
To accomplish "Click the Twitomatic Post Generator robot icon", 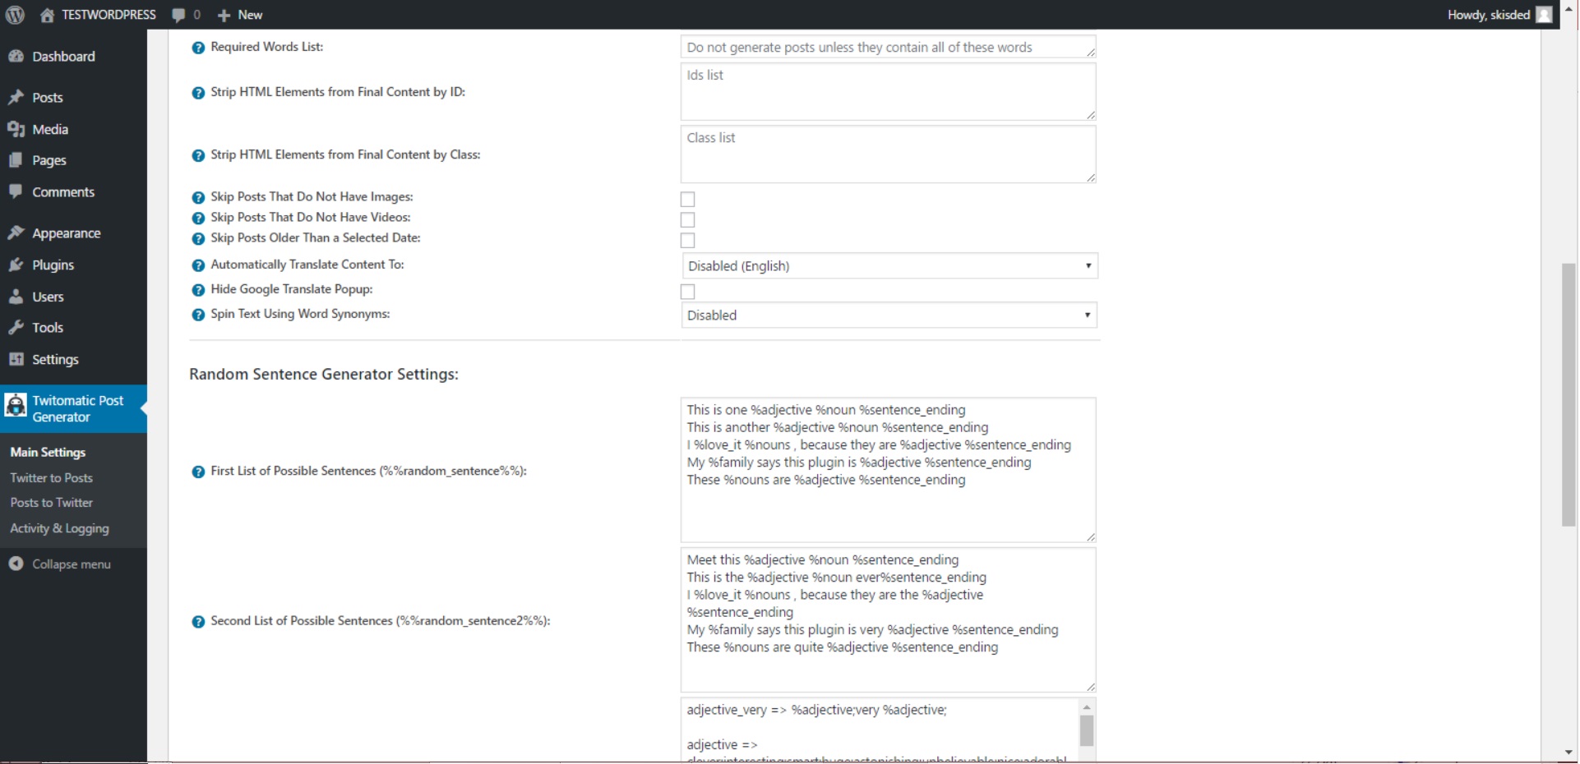I will click(x=16, y=405).
